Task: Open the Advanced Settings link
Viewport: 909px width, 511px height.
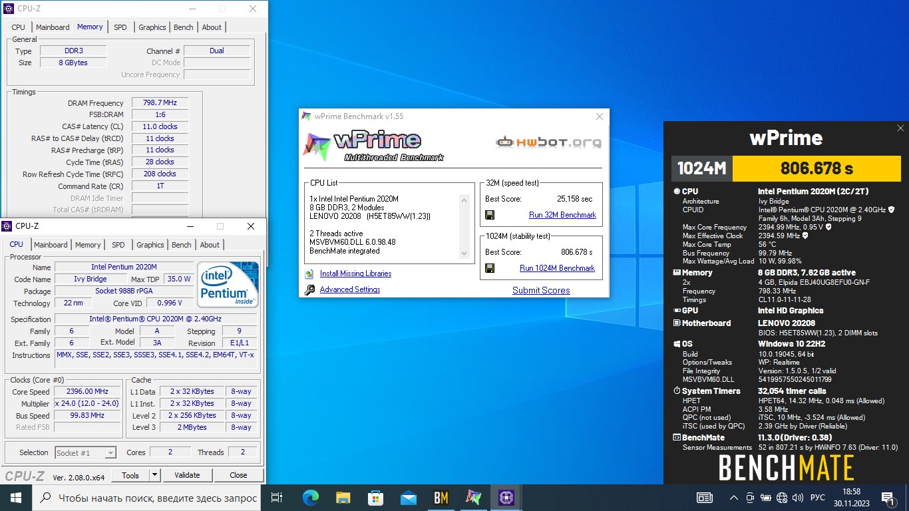Action: pyautogui.click(x=350, y=289)
